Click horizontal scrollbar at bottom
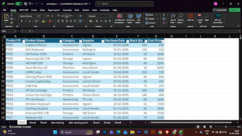This screenshot has width=242, height=136. click(191, 123)
